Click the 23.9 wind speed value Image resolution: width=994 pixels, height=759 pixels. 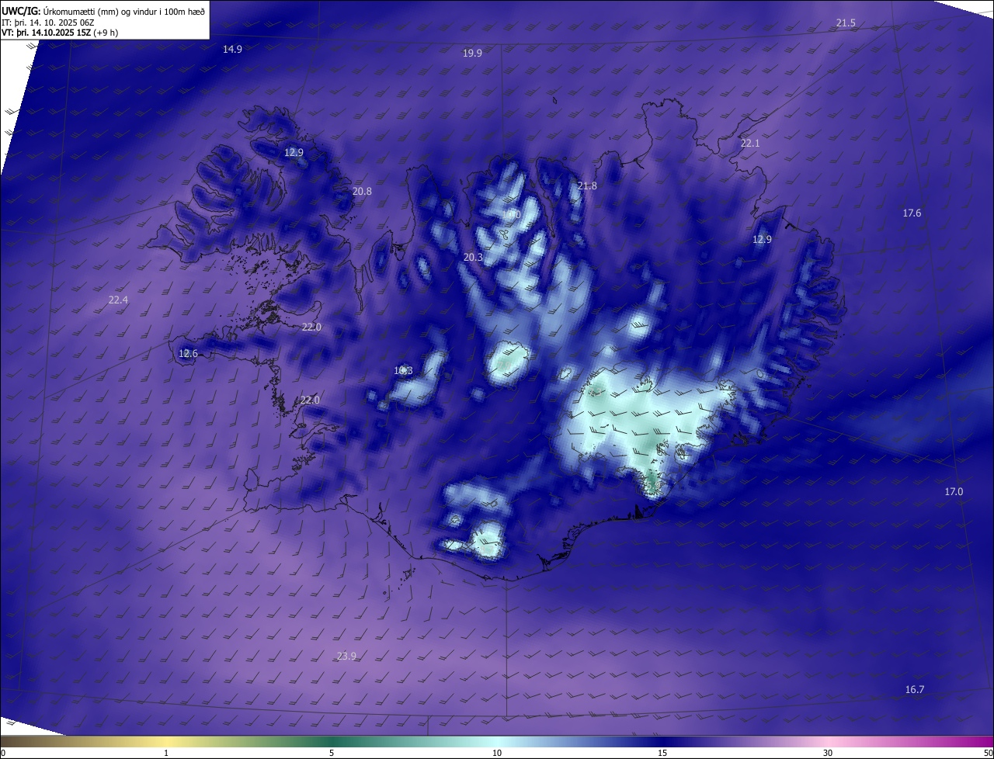pyautogui.click(x=346, y=656)
